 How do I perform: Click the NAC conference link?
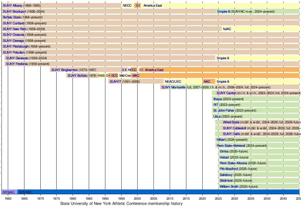(207, 82)
